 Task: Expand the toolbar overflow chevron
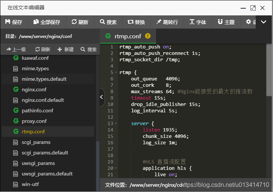point(264,22)
